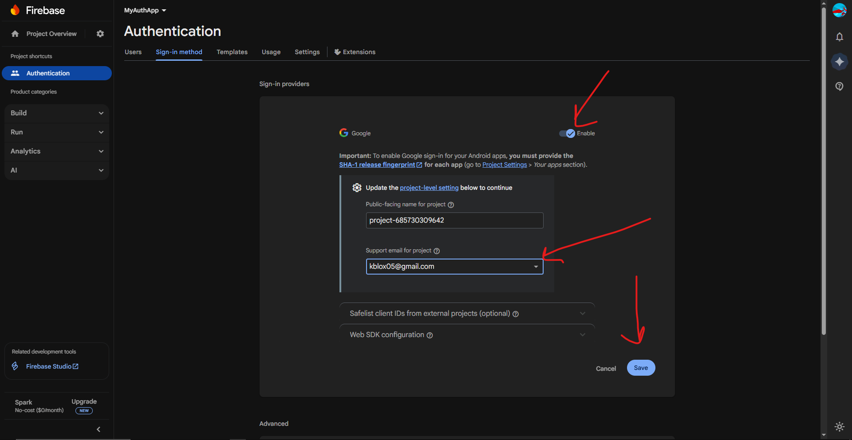
Task: Open the Gemini sparkle assistant icon
Action: tap(839, 62)
